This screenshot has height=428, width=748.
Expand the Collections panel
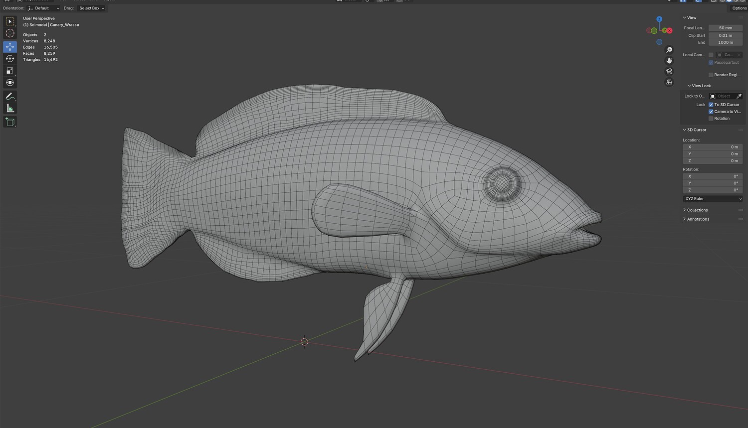[x=697, y=210]
